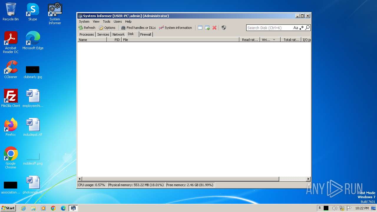Select employeeshi... Word document icon
This screenshot has width=377, height=212.
click(x=33, y=98)
